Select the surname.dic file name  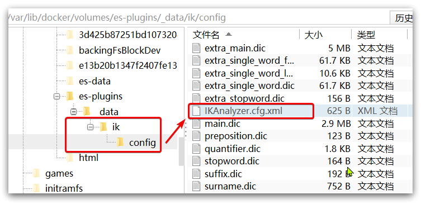(x=230, y=186)
